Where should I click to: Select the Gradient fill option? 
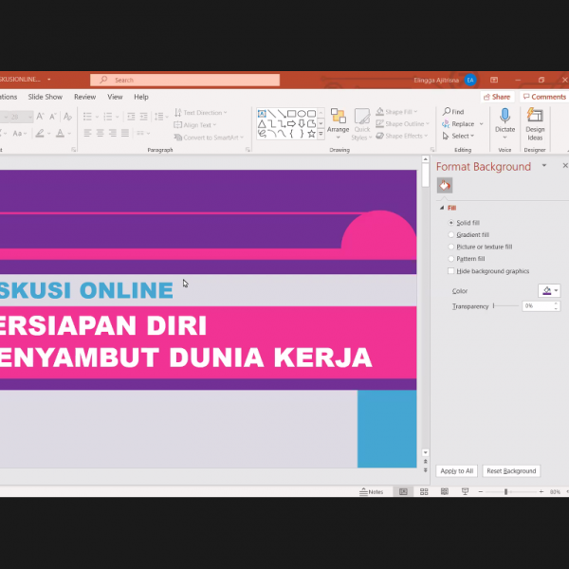click(451, 235)
